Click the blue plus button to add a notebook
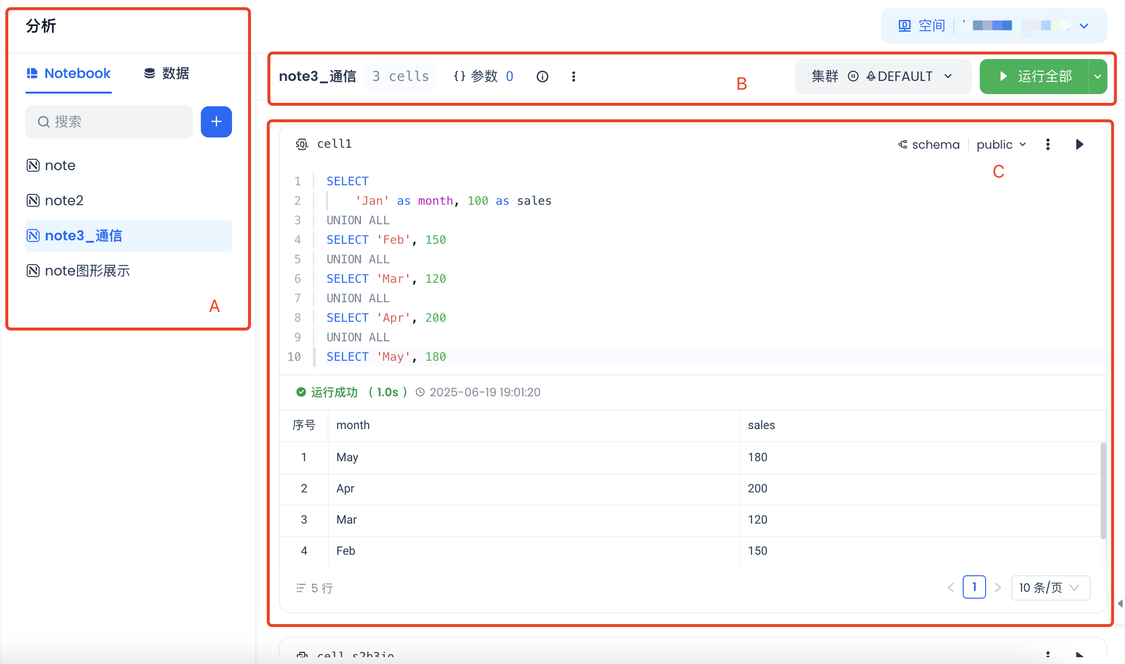1125x664 pixels. (216, 122)
